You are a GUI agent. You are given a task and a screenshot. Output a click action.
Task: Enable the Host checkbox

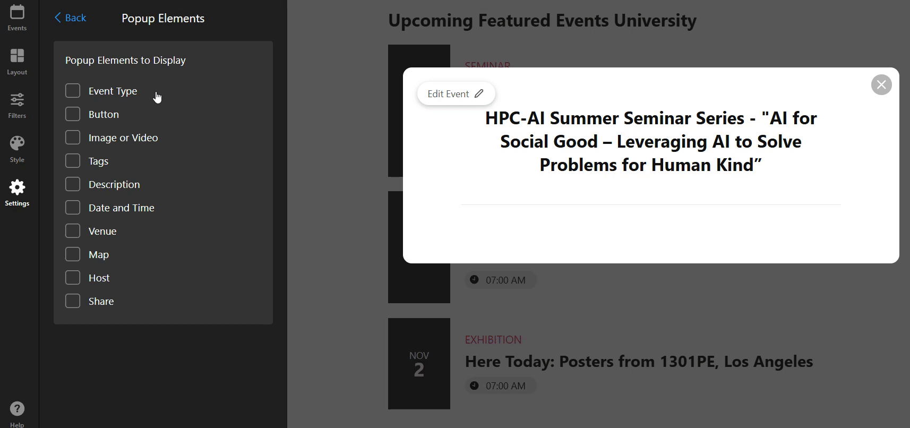(x=73, y=278)
